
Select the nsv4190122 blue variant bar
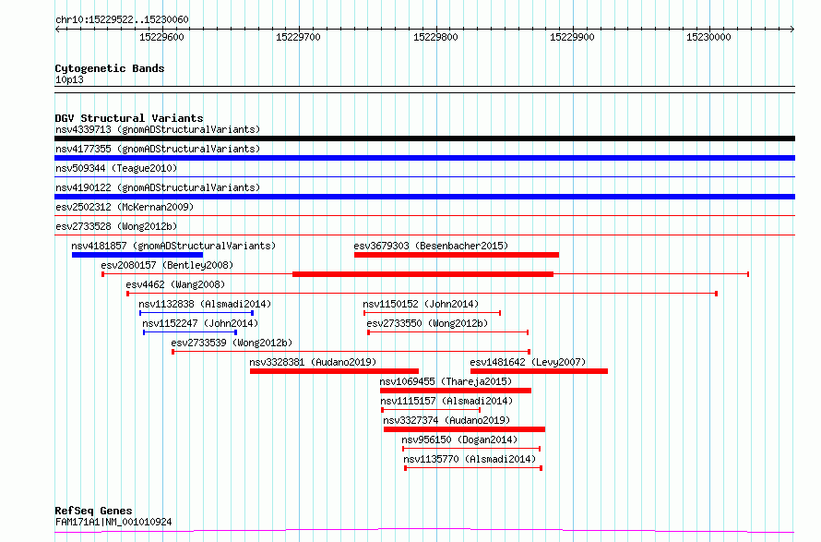pos(424,197)
